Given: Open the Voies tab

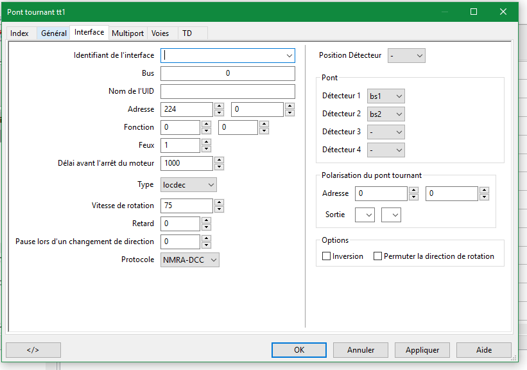Looking at the screenshot, I should coord(160,33).
